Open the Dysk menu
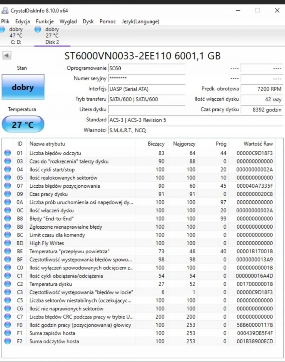Viewport: 285px width, 362px height. coord(88,21)
